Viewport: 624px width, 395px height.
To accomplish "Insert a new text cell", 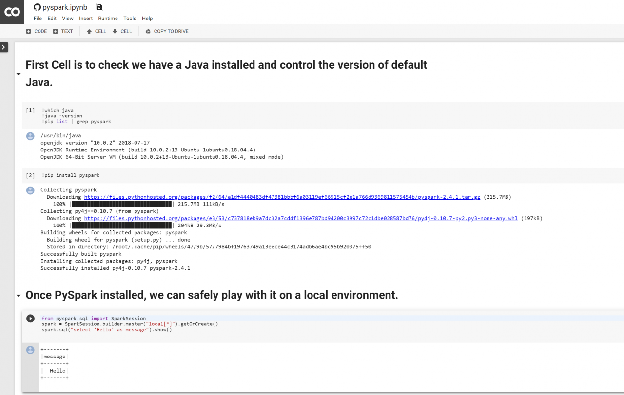I will pos(63,31).
